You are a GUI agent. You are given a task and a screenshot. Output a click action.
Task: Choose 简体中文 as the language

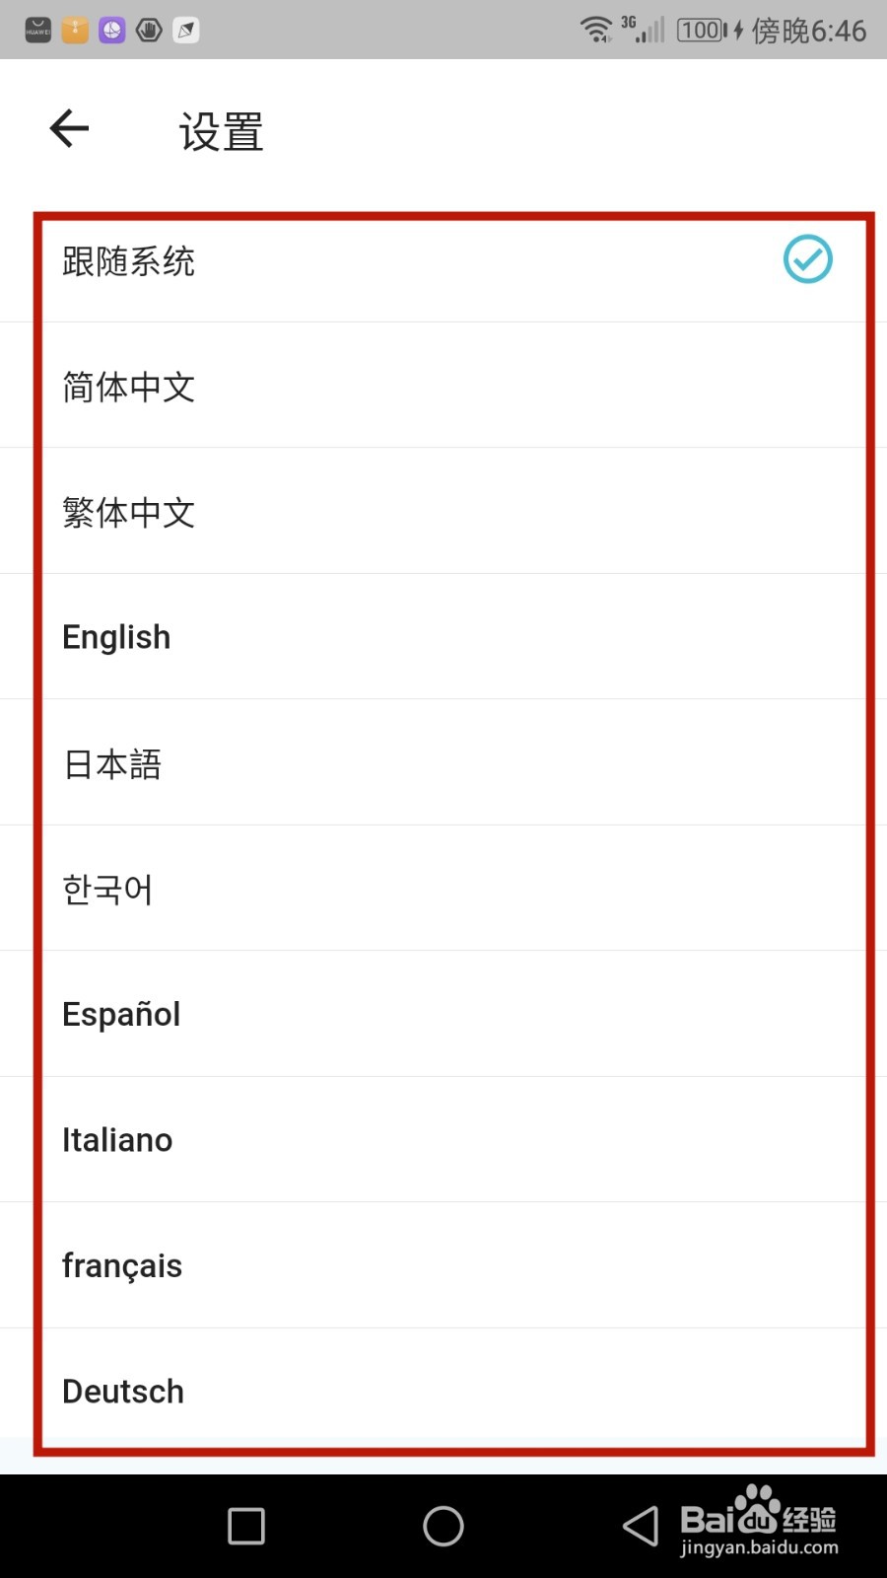point(443,386)
